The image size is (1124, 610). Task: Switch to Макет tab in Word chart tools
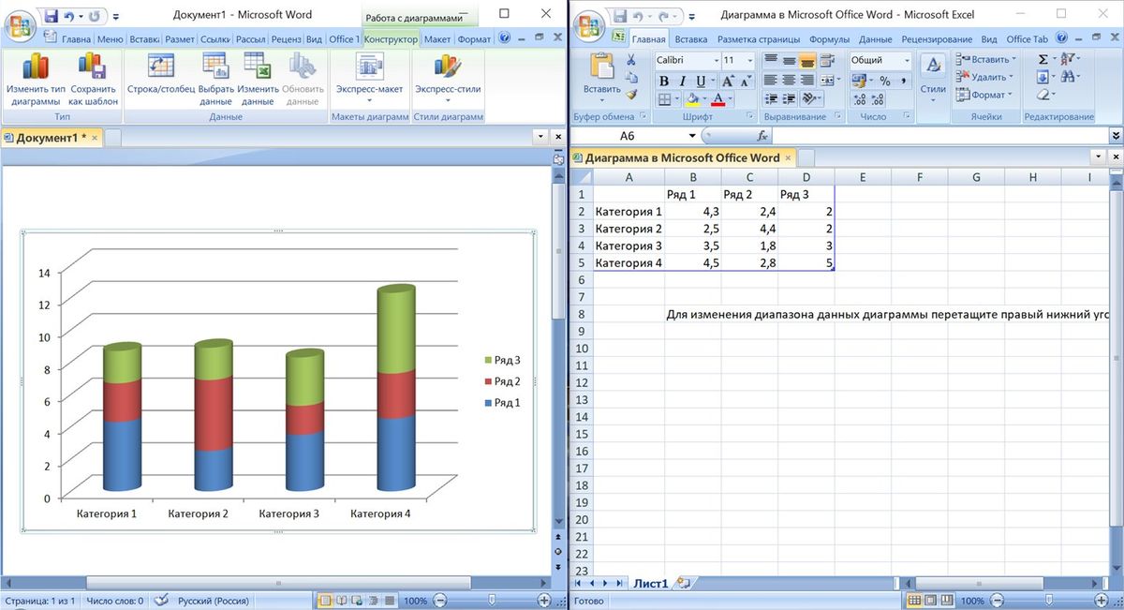(x=436, y=39)
